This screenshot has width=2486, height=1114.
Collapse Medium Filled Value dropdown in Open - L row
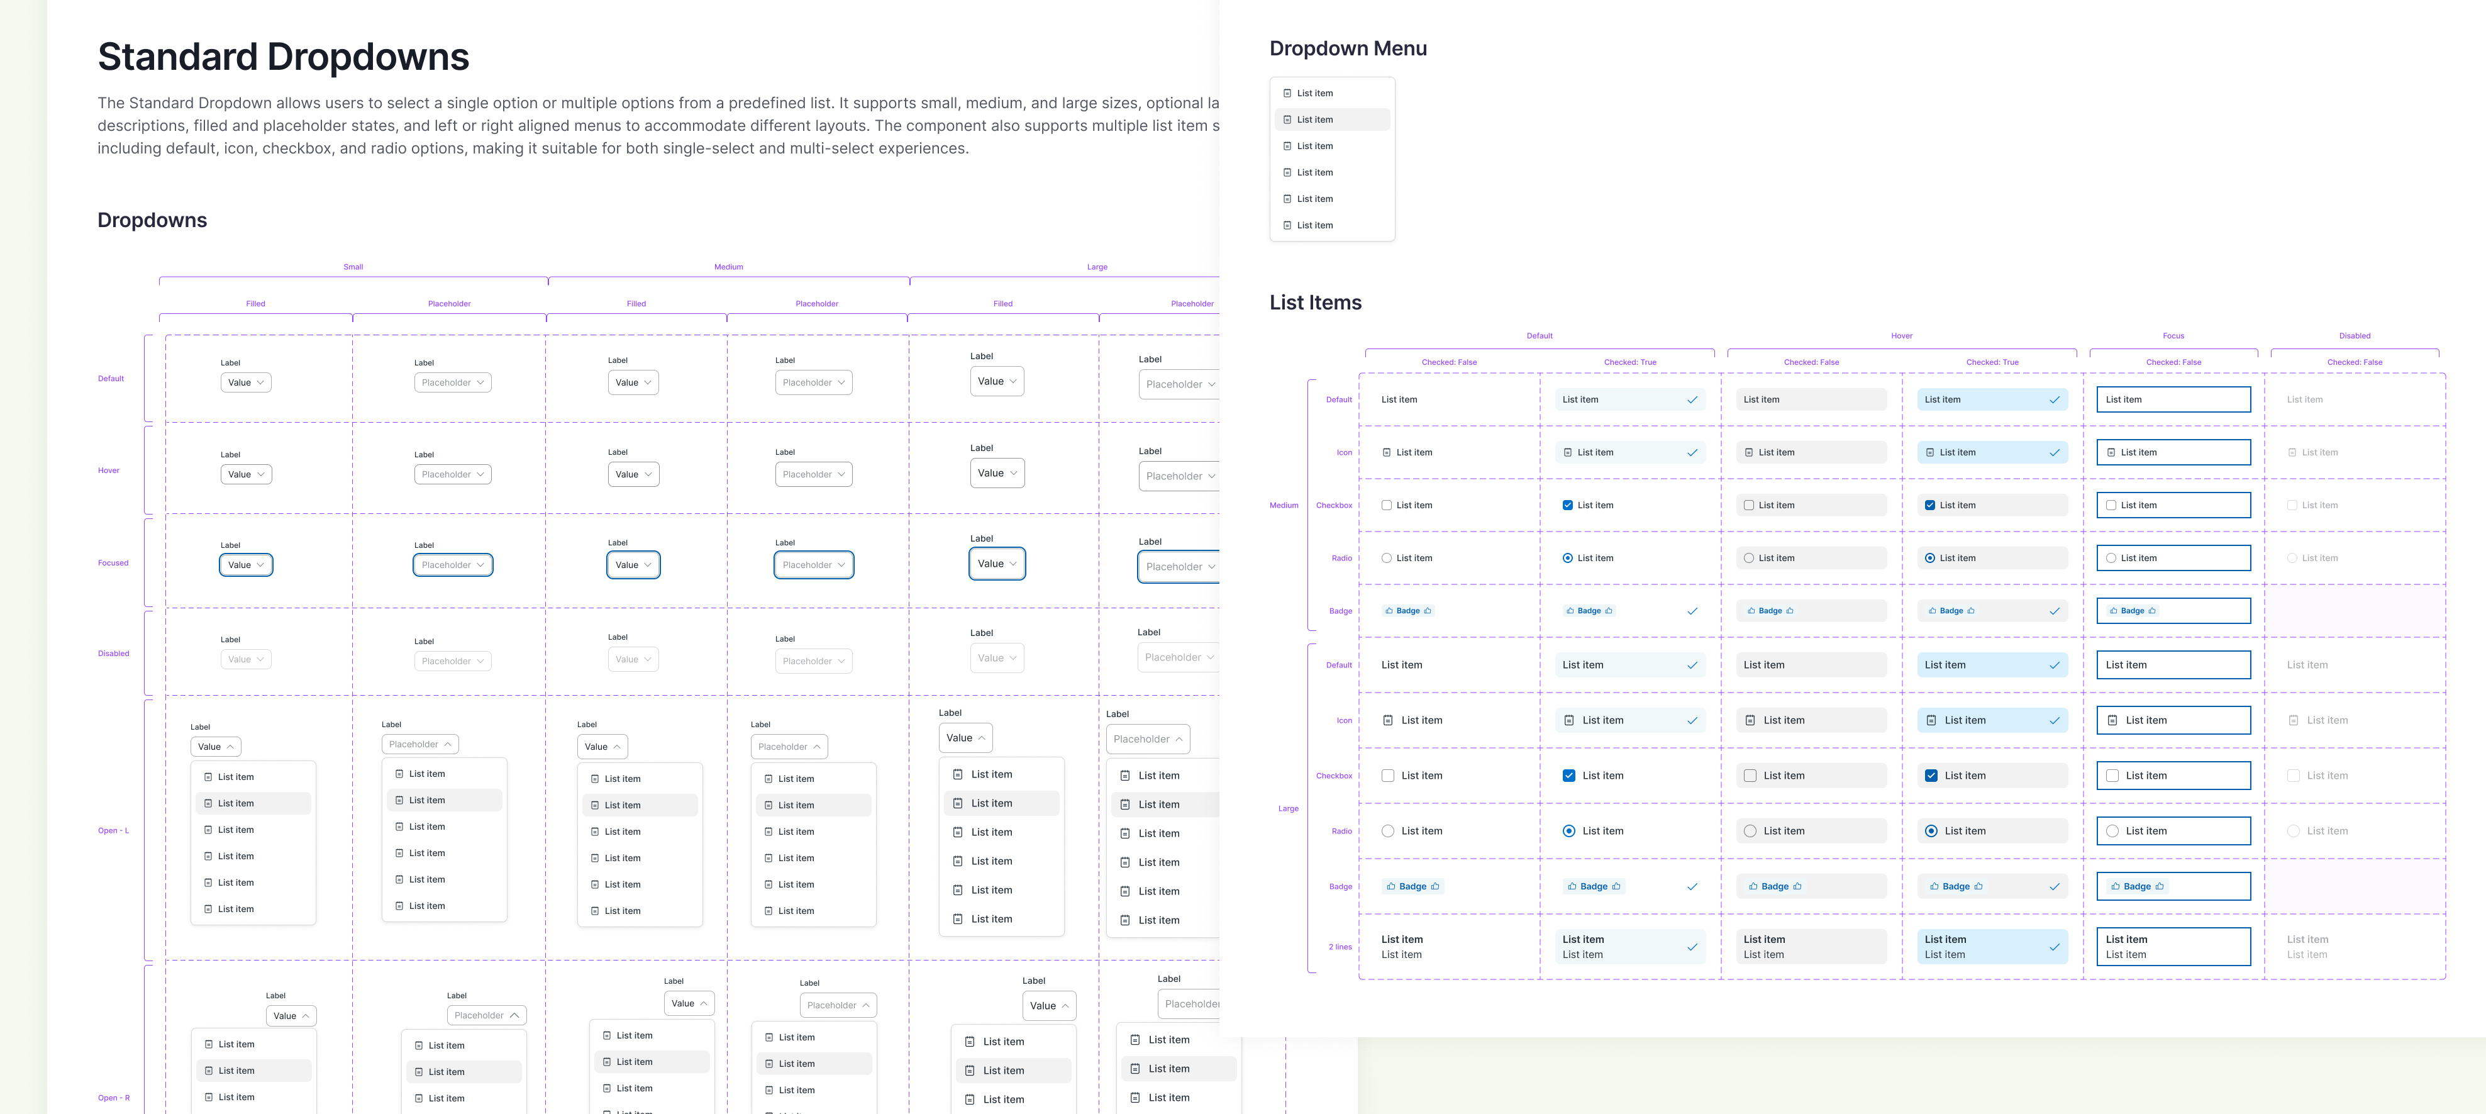pyautogui.click(x=602, y=747)
